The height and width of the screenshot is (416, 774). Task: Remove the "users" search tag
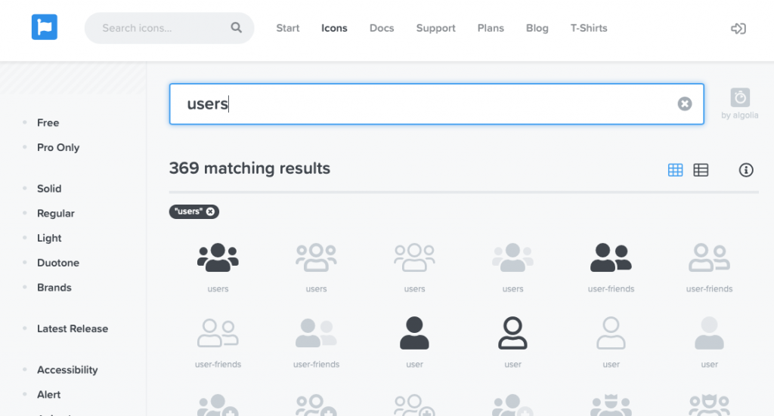(210, 211)
